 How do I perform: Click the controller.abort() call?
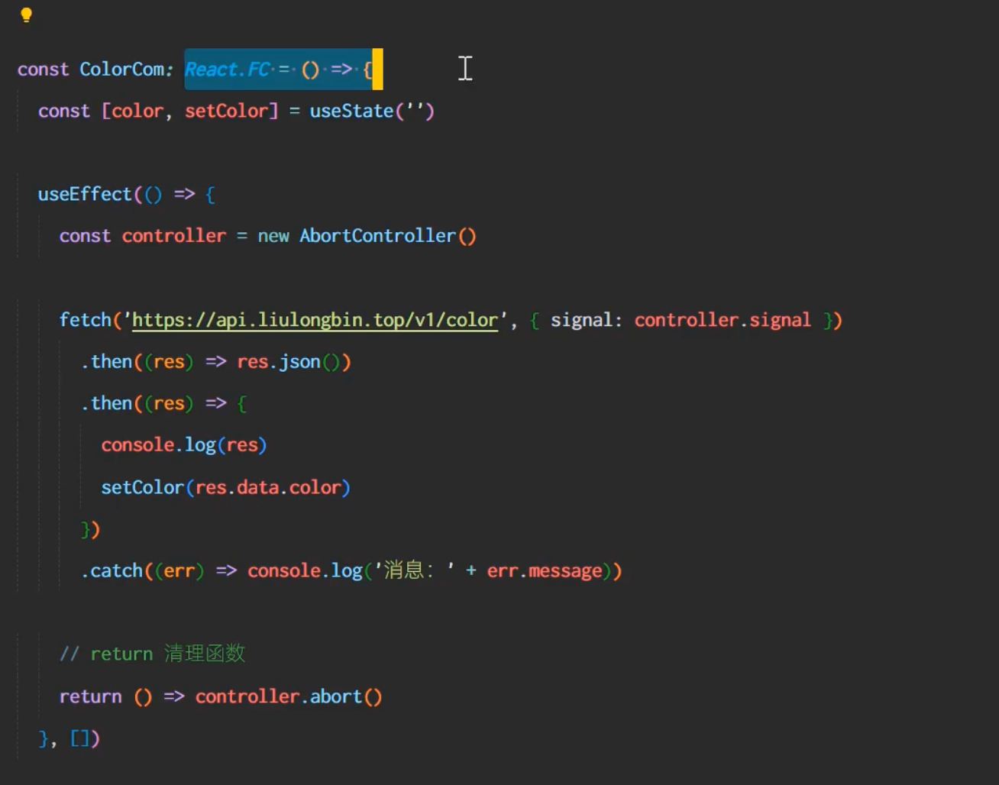(288, 696)
